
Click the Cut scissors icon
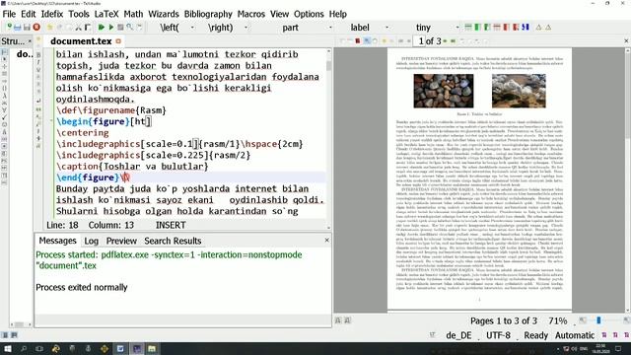79,28
